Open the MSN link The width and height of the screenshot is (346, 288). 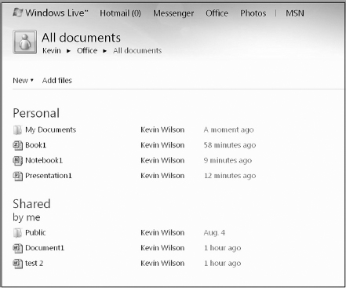point(295,13)
